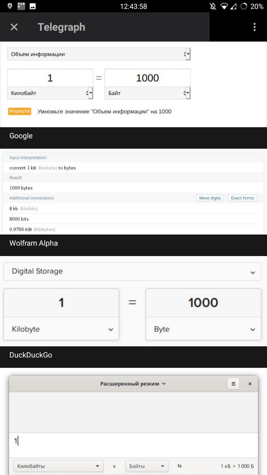Viewport: 267px width, 475px height.
Task: Tap the battery icon in status bar
Action: coord(244,6)
